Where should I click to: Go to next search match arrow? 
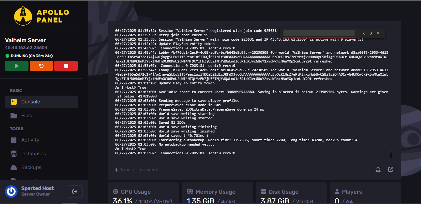371,33
